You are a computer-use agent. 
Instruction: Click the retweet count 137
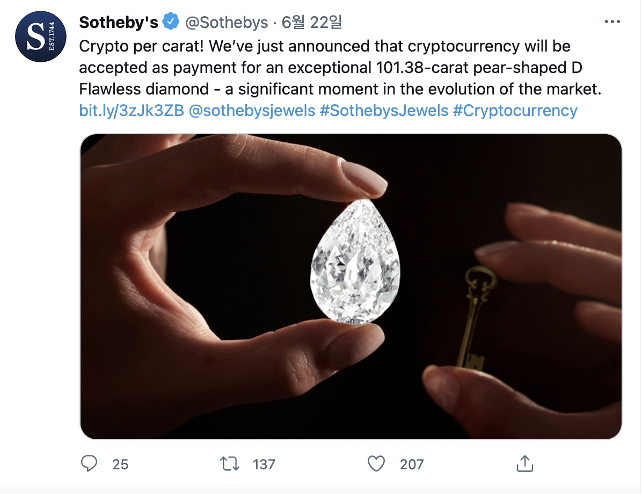coord(264,464)
